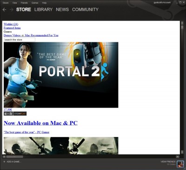Click the Mac plus Windows platform icon
The image size is (186, 170).
[8, 114]
